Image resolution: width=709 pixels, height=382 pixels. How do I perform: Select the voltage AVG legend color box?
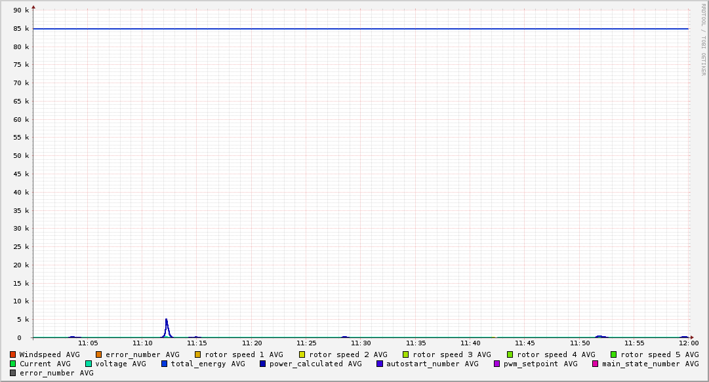tap(89, 364)
